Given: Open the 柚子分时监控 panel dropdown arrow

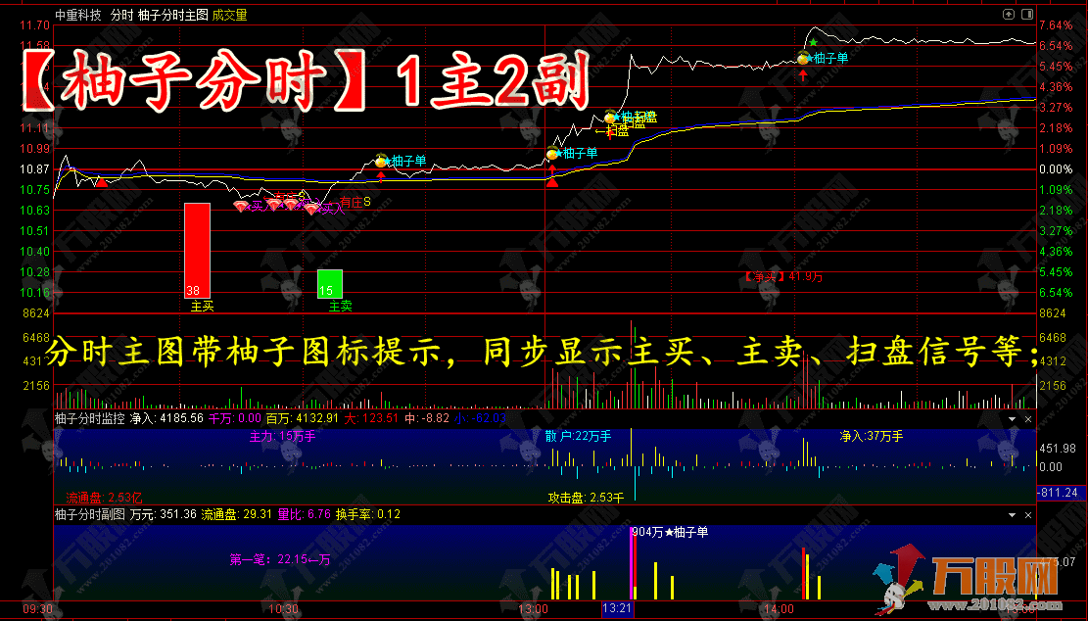Looking at the screenshot, I should click(1014, 419).
